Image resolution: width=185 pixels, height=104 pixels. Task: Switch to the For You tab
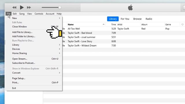(125, 19)
